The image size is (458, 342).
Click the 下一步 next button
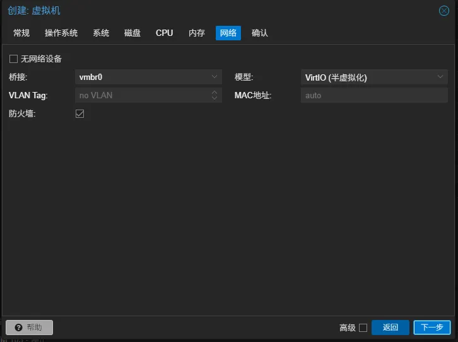coord(432,328)
